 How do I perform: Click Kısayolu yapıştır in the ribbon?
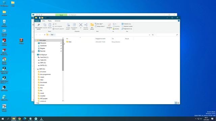[58, 29]
